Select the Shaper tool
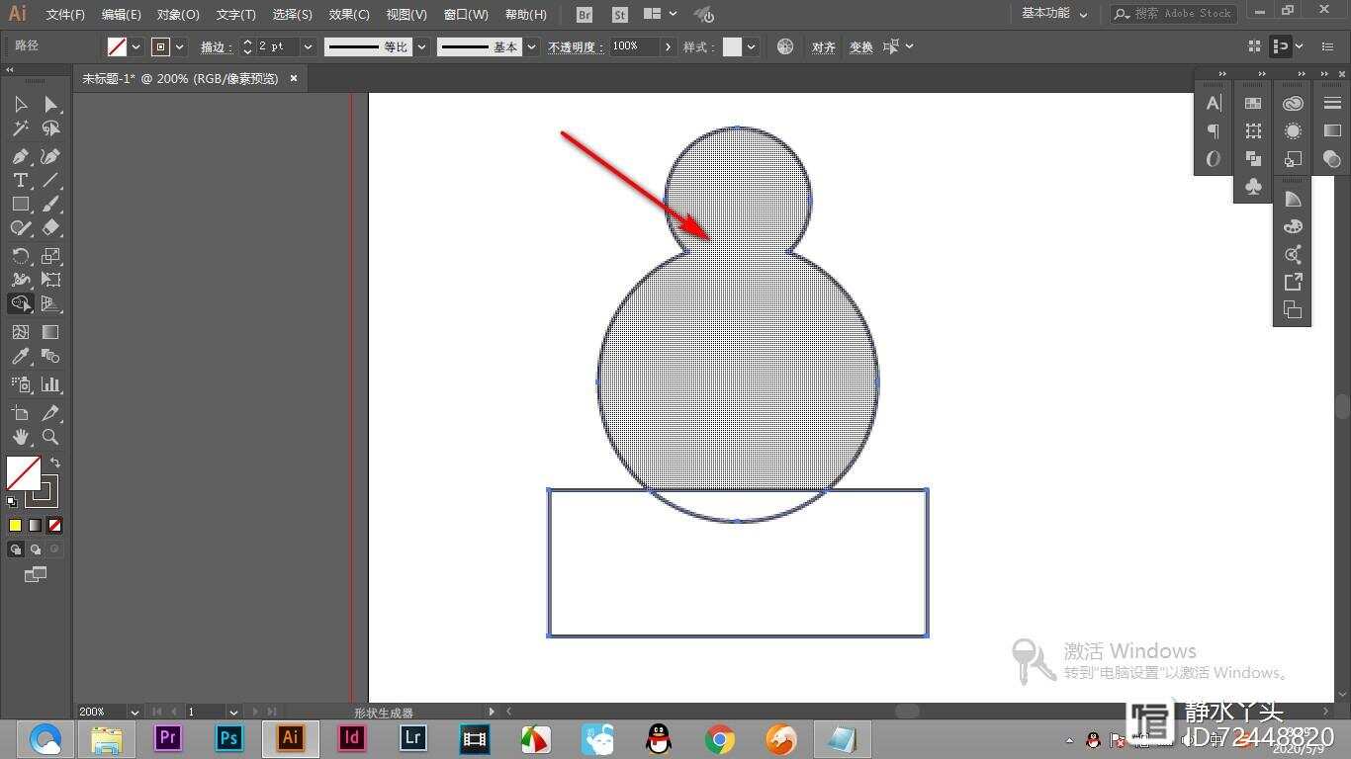This screenshot has height=759, width=1351. click(20, 227)
